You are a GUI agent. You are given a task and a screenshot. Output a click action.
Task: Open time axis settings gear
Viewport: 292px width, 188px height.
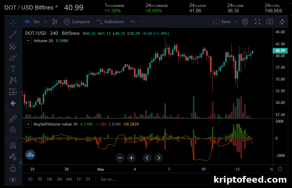tap(280, 169)
